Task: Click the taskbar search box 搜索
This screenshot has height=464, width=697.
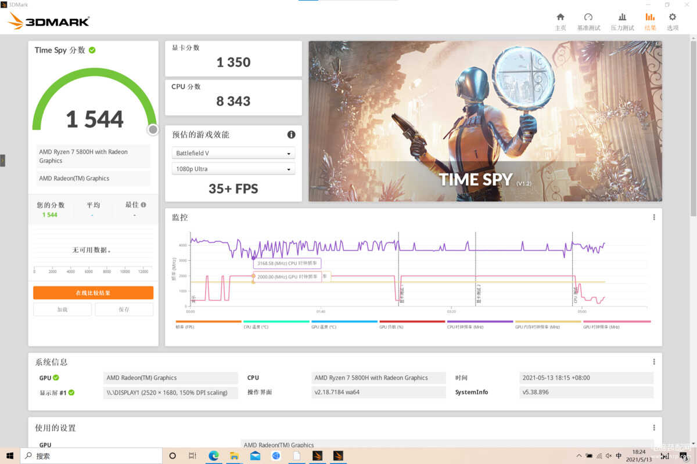Action: pyautogui.click(x=91, y=456)
